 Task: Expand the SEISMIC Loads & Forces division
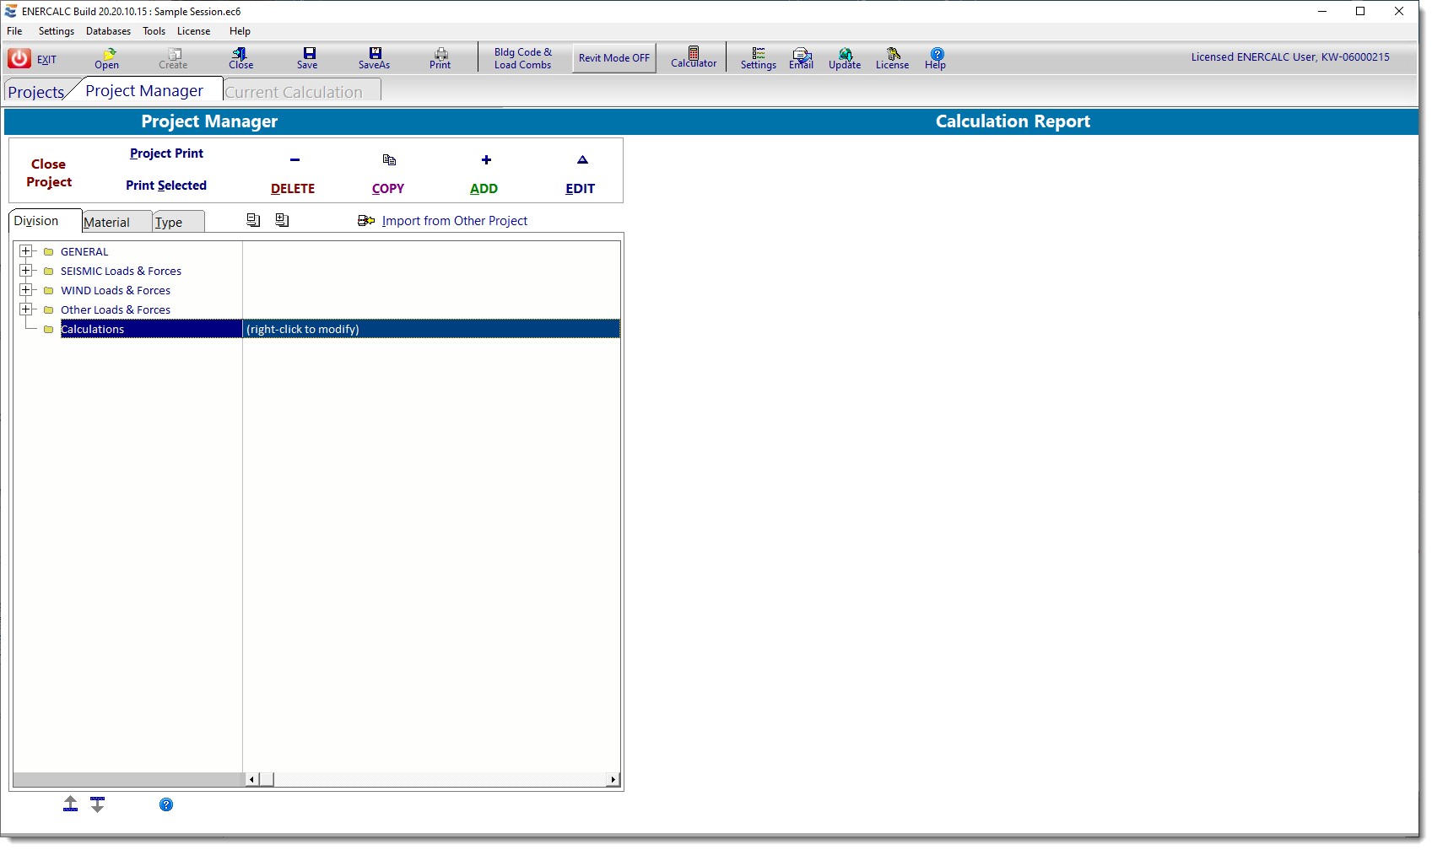click(26, 271)
